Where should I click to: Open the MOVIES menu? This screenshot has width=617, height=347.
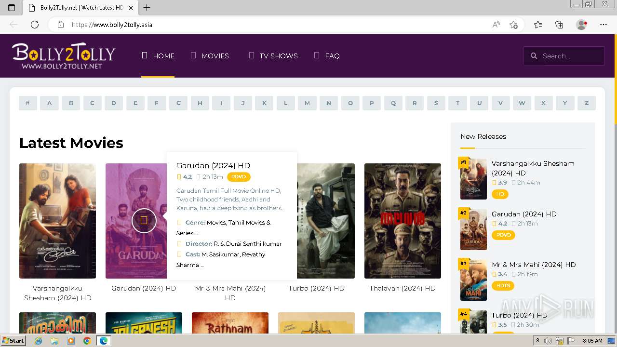pos(210,56)
